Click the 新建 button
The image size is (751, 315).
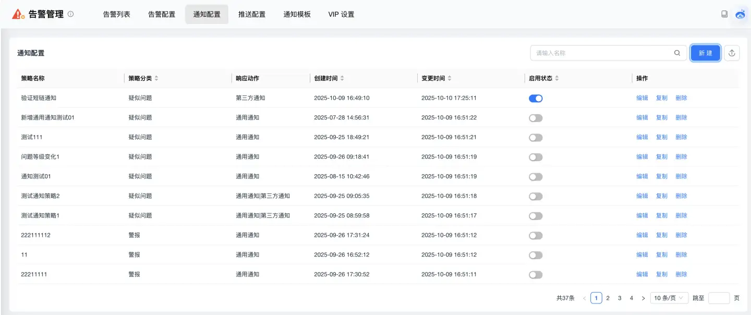point(705,53)
